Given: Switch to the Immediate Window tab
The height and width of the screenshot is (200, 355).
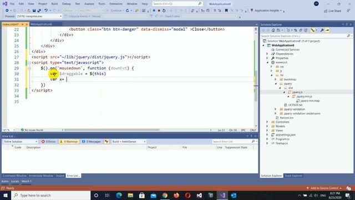Looking at the screenshot, I should click(x=41, y=176).
